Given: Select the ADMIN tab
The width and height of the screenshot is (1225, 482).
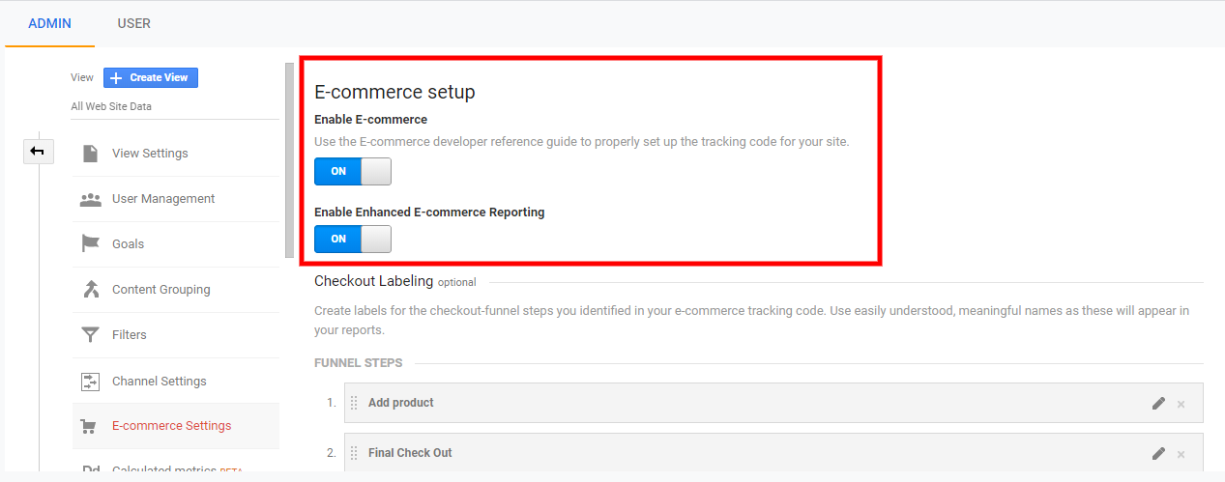Looking at the screenshot, I should tap(49, 23).
